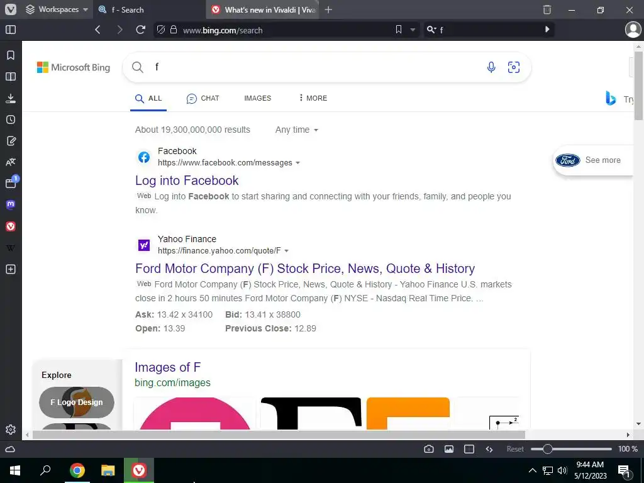Go back to previous page
This screenshot has height=483, width=644.
click(97, 30)
